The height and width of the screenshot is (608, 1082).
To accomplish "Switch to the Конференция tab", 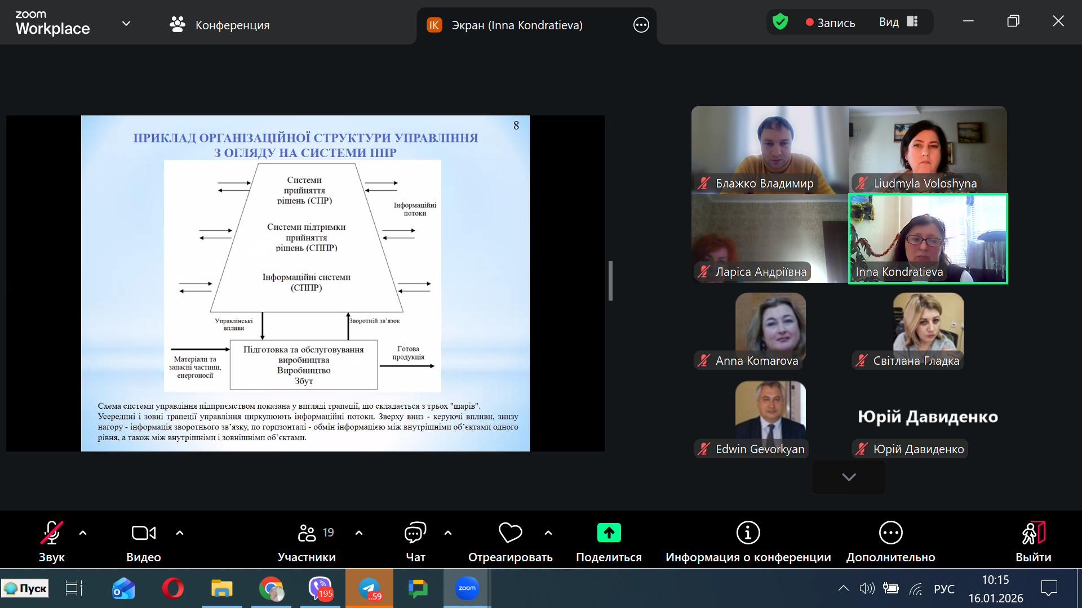I will point(220,25).
